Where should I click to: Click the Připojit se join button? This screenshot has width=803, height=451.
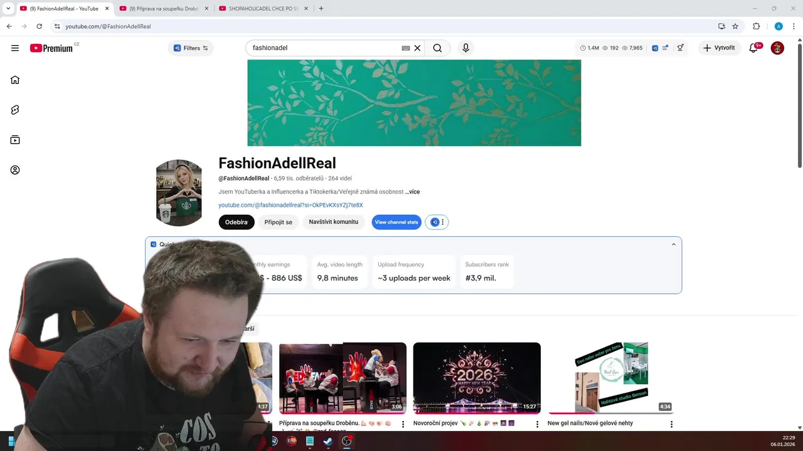click(x=279, y=222)
